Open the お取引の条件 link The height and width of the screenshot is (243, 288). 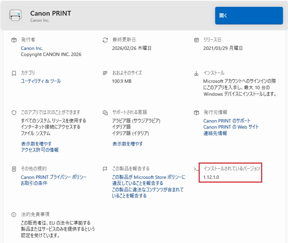34,183
